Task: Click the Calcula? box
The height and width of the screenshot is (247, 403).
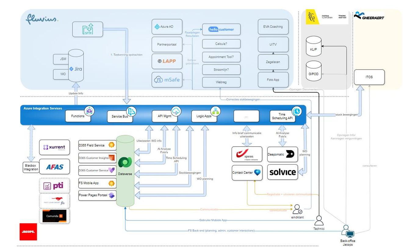Action: (x=221, y=43)
